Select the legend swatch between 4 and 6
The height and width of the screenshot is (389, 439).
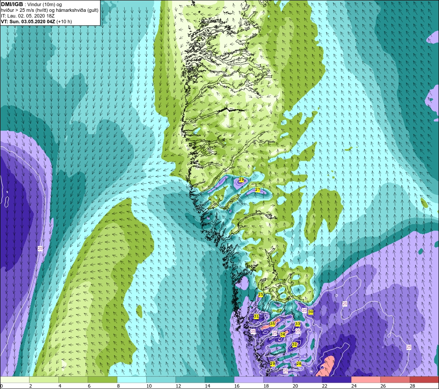73,380
